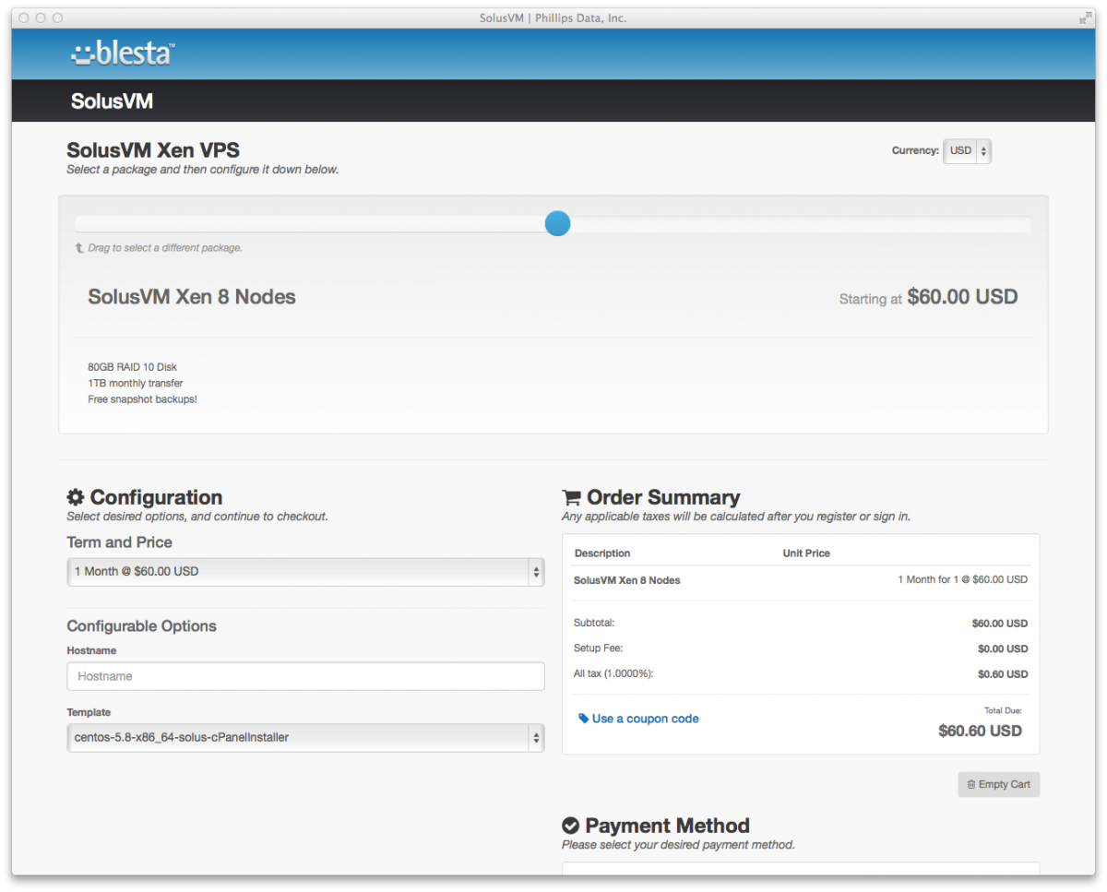Click the window minimize button
1107x892 pixels.
pos(41,18)
